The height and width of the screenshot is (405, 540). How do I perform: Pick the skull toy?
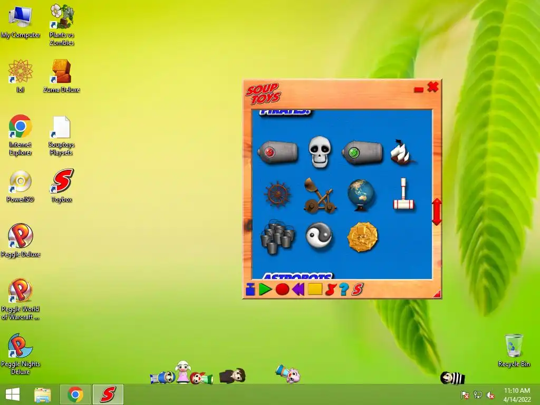click(320, 152)
